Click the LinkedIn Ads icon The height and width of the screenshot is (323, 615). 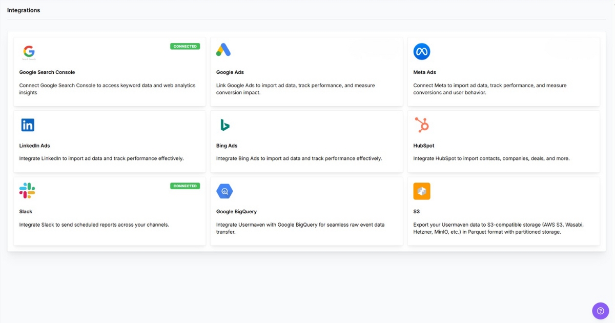27,124
